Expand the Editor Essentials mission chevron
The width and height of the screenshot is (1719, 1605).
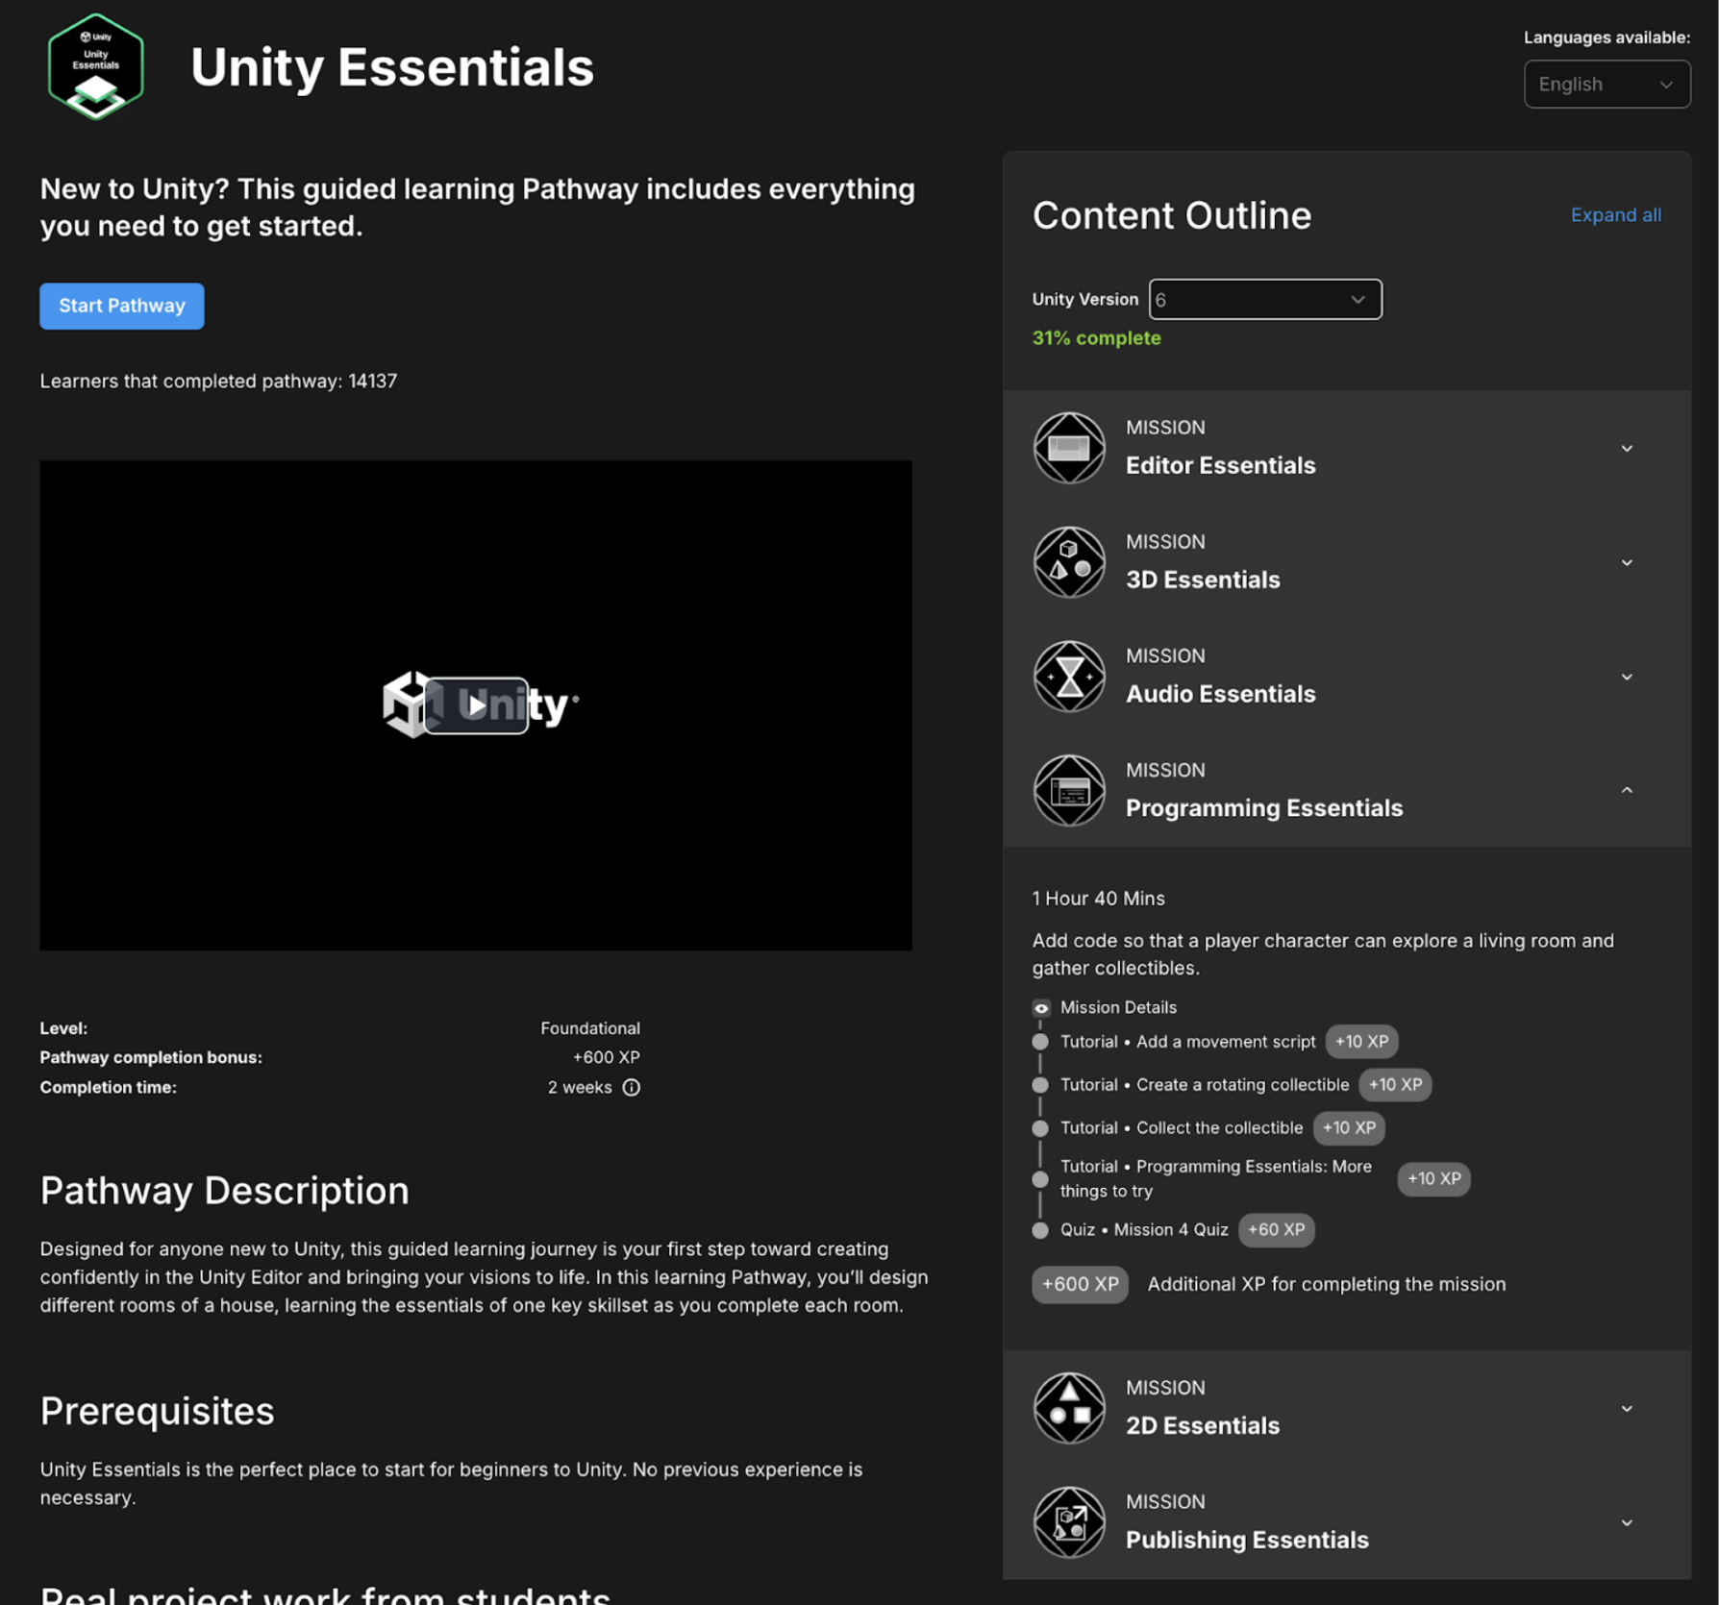click(x=1627, y=448)
